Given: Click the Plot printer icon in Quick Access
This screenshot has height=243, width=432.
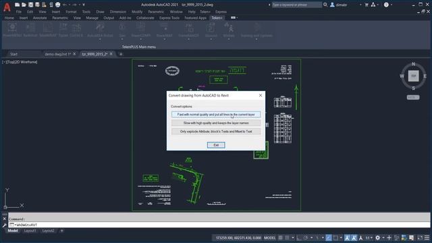Looking at the screenshot, I should tap(57, 5).
